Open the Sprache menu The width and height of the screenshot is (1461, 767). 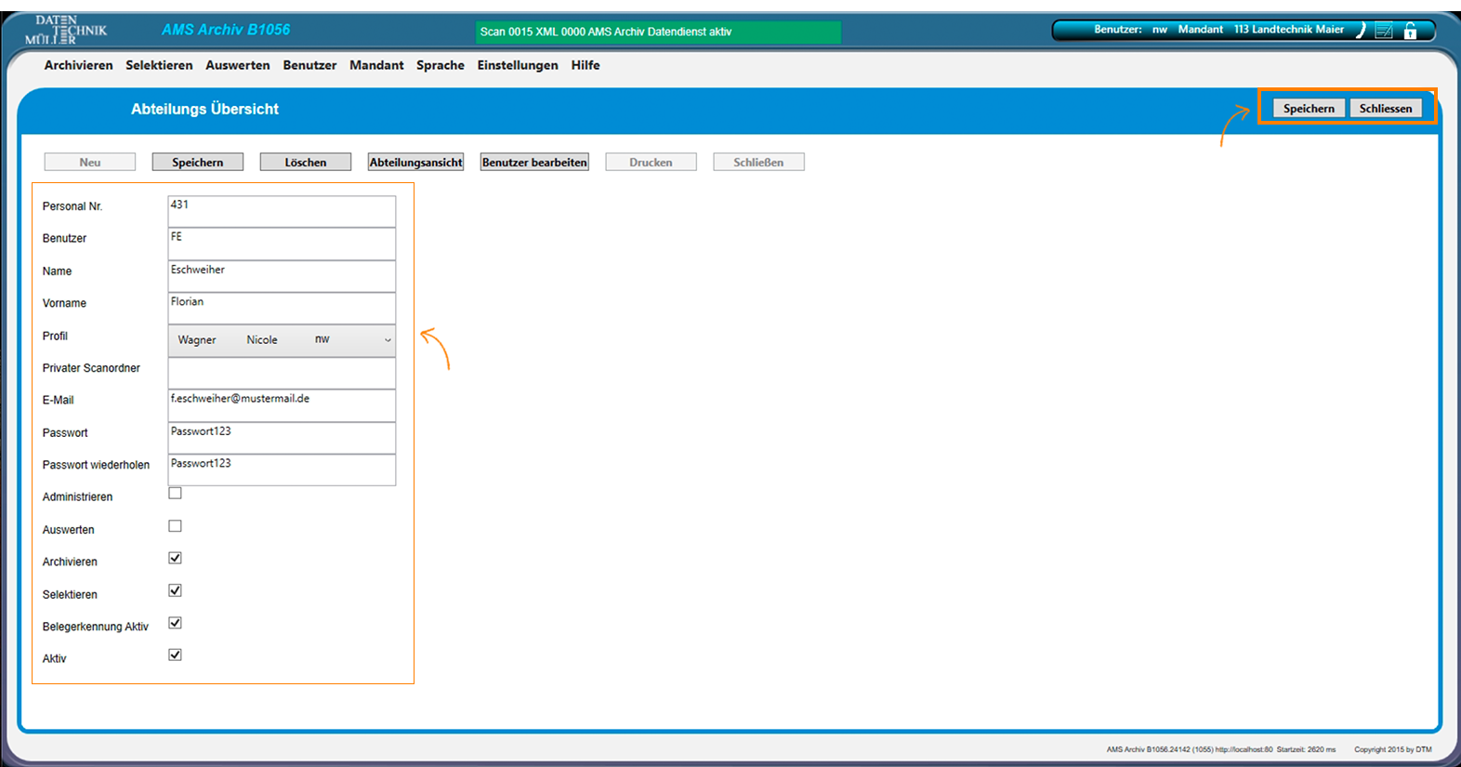[x=440, y=65]
